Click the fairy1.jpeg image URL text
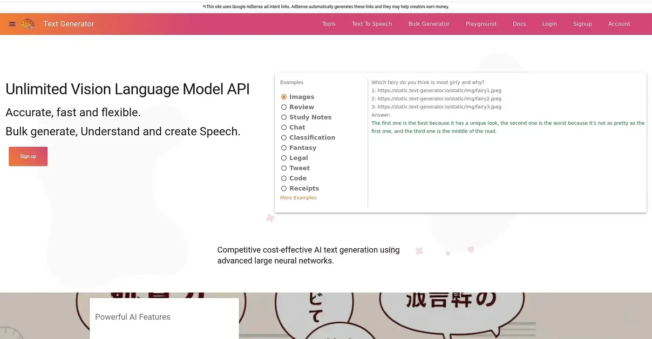The height and width of the screenshot is (339, 652). click(439, 91)
